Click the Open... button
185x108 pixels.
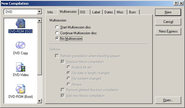click(168, 100)
